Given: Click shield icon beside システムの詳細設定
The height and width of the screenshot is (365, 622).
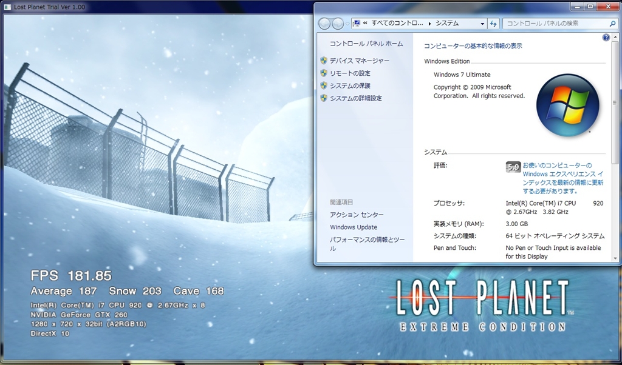Looking at the screenshot, I should click(324, 98).
